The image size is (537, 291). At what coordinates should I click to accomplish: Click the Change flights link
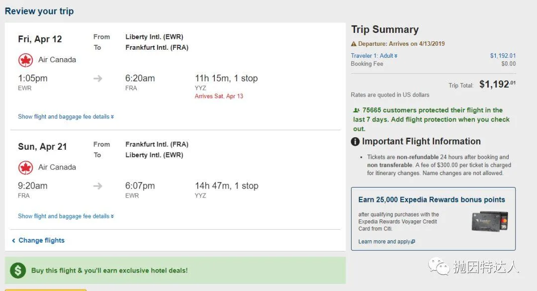(41, 240)
